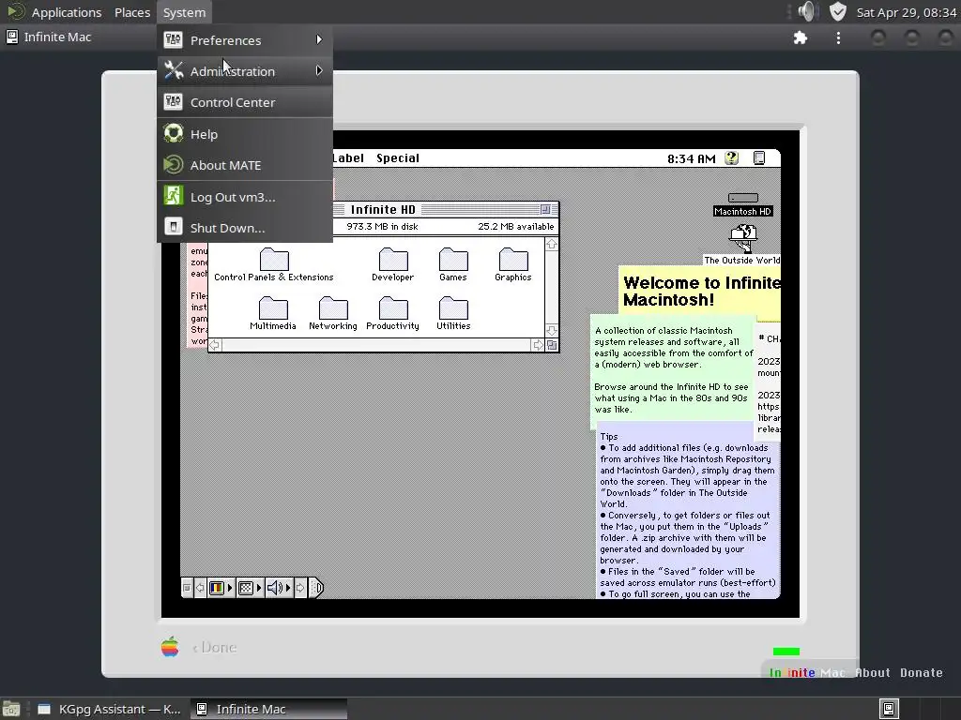Click the rainbow Apple logo on bezel

[170, 647]
